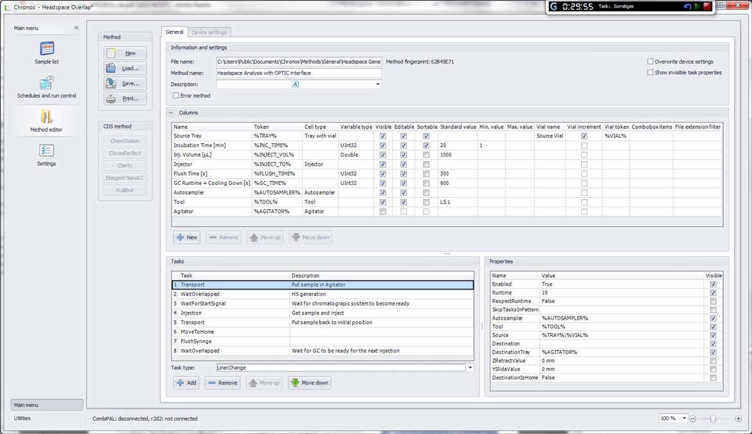
Task: Click the Task type LinerChange field
Action: point(341,368)
